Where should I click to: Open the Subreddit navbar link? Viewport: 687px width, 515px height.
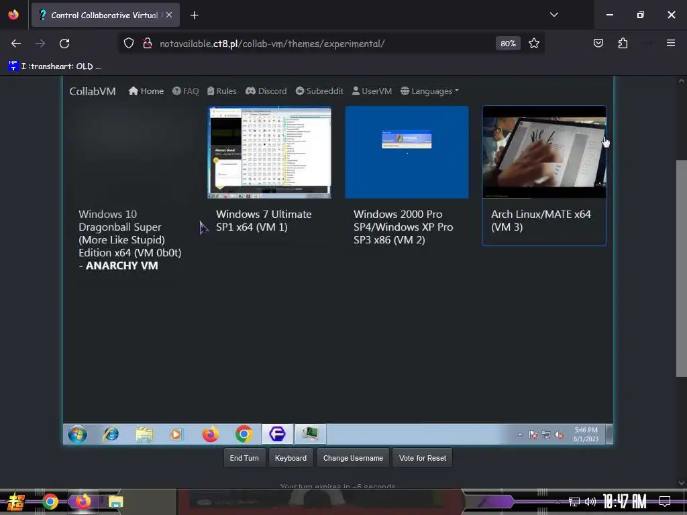point(319,91)
